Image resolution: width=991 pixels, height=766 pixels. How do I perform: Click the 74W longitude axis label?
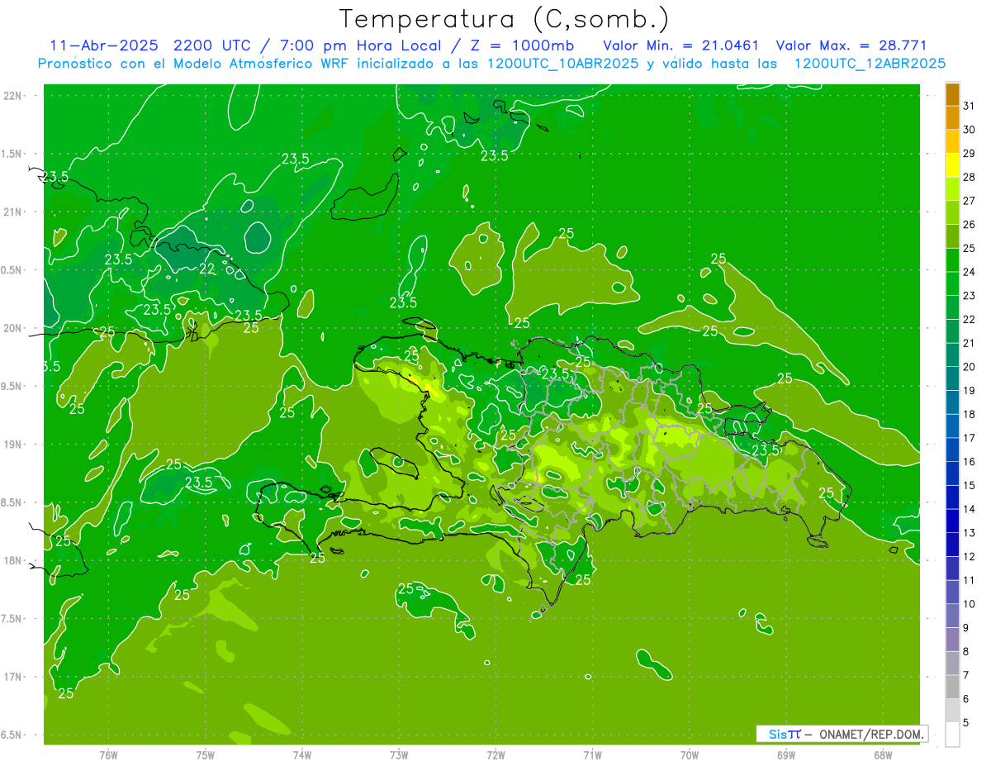(x=302, y=754)
